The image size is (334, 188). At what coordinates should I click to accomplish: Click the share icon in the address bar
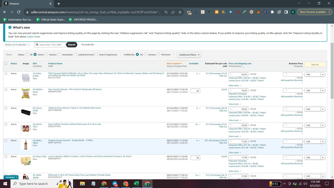point(173,12)
